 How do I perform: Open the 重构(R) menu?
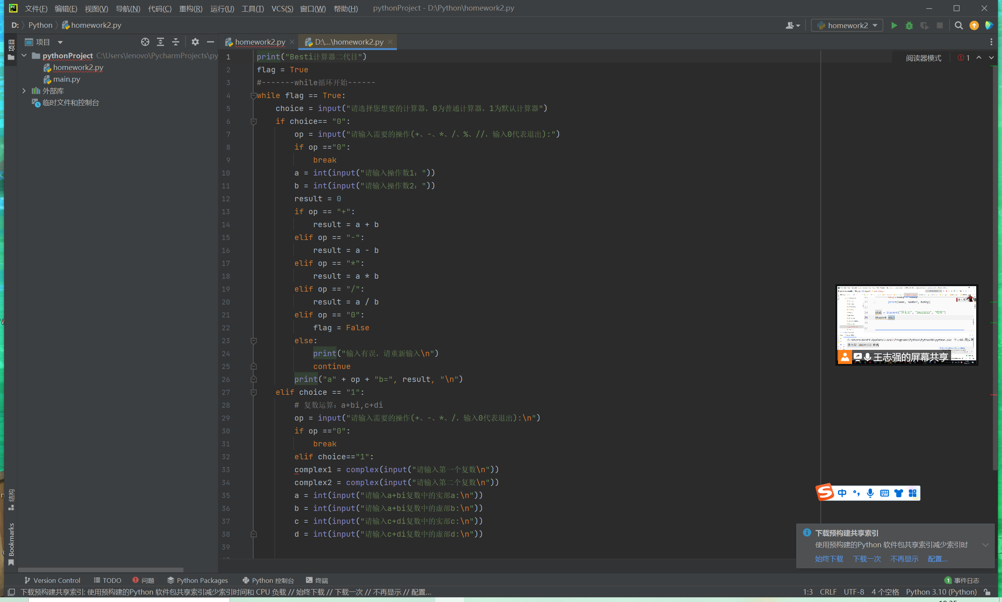tap(191, 9)
